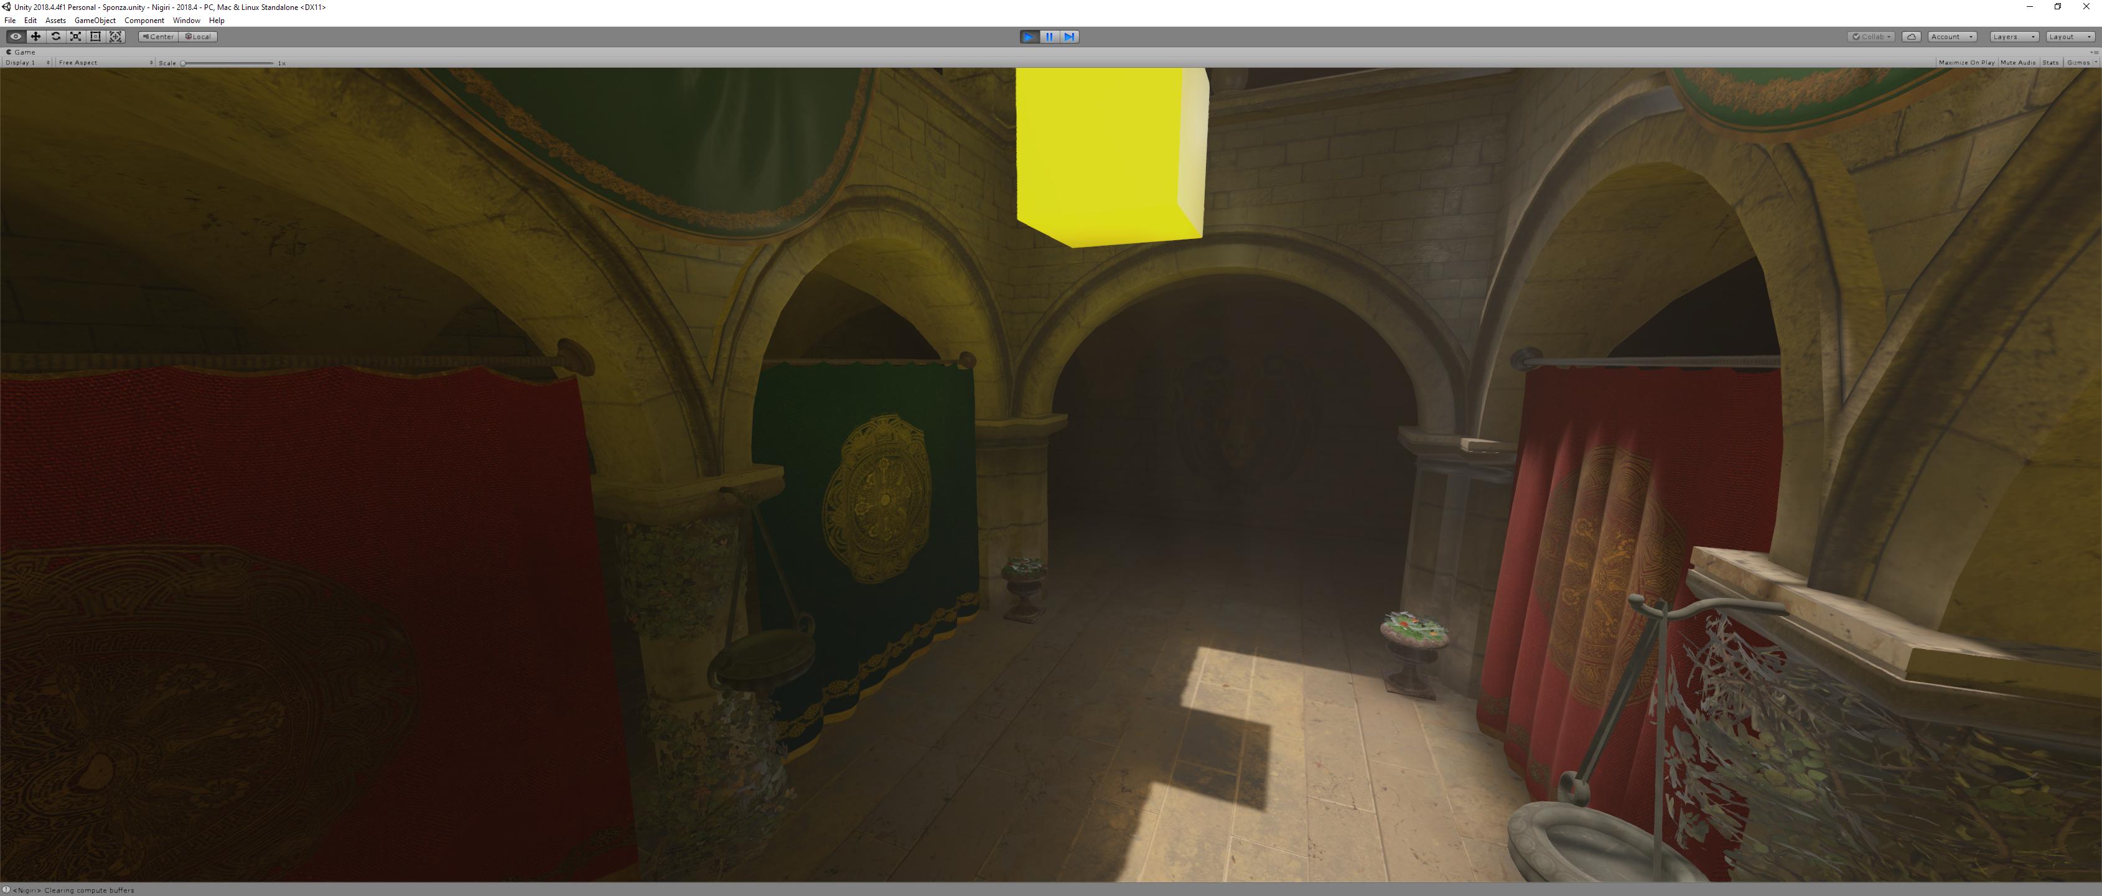Select the Move tool
This screenshot has height=896, width=2102.
tap(36, 37)
